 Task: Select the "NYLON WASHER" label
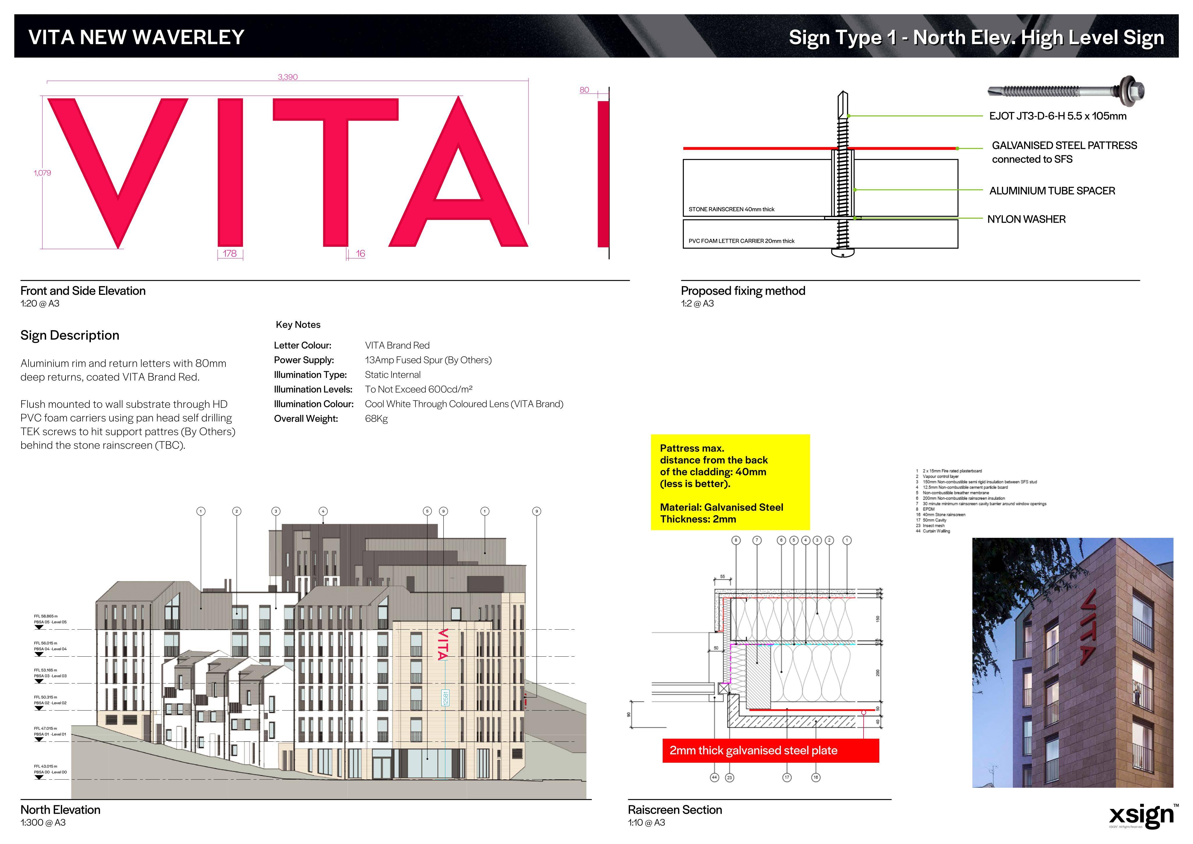point(1026,219)
